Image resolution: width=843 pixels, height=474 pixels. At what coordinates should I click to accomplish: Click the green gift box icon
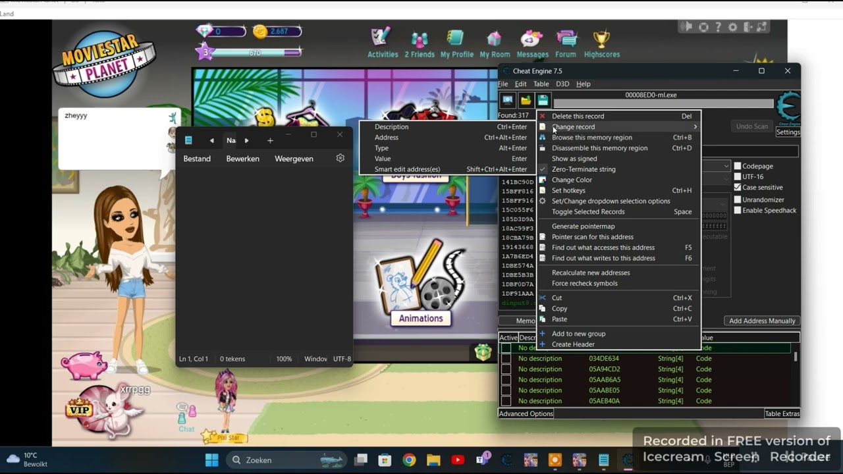tap(483, 352)
